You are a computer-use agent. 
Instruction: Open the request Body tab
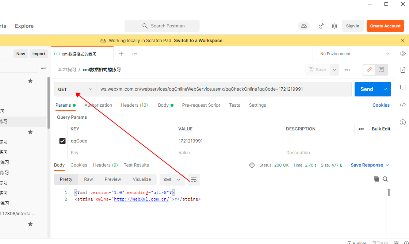[166, 105]
